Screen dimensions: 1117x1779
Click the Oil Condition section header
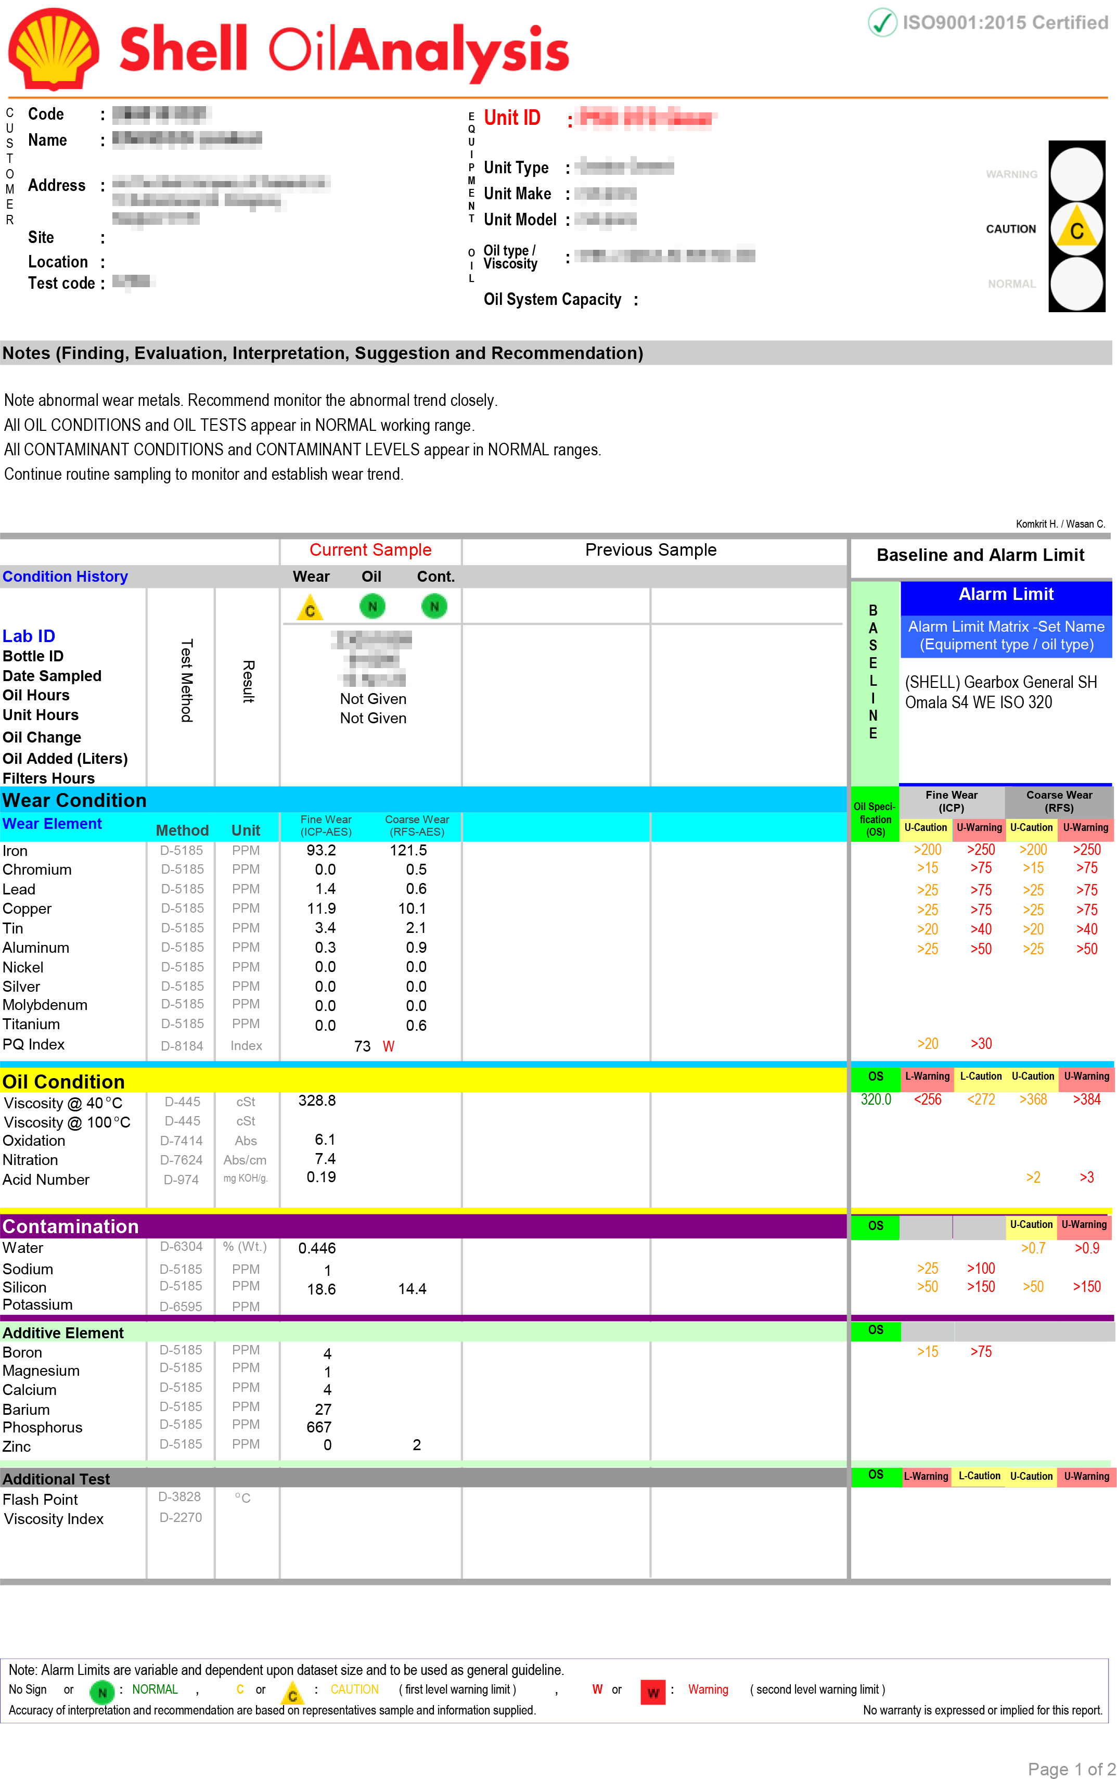(423, 1081)
